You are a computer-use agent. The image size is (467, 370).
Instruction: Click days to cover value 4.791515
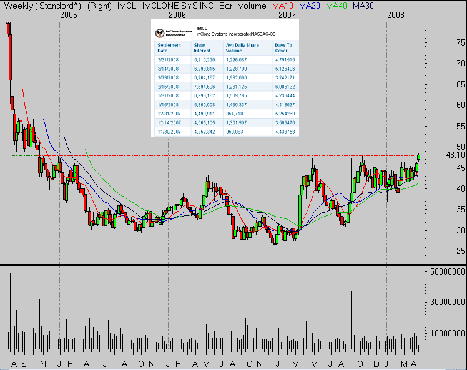click(x=285, y=60)
